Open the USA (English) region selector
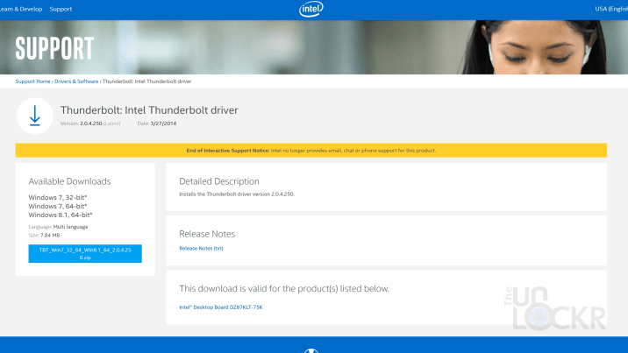The image size is (628, 353). point(611,9)
